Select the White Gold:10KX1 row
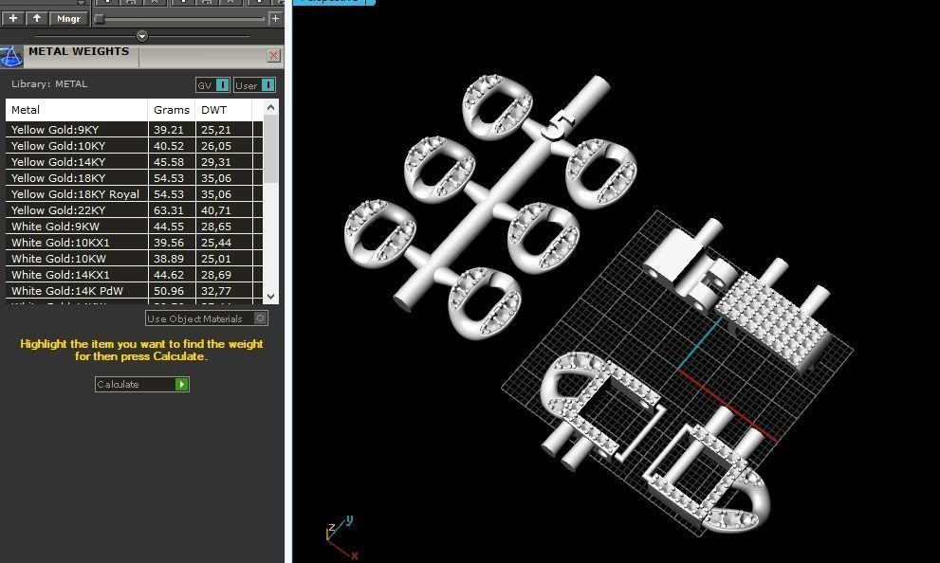This screenshot has height=563, width=940. [x=135, y=243]
